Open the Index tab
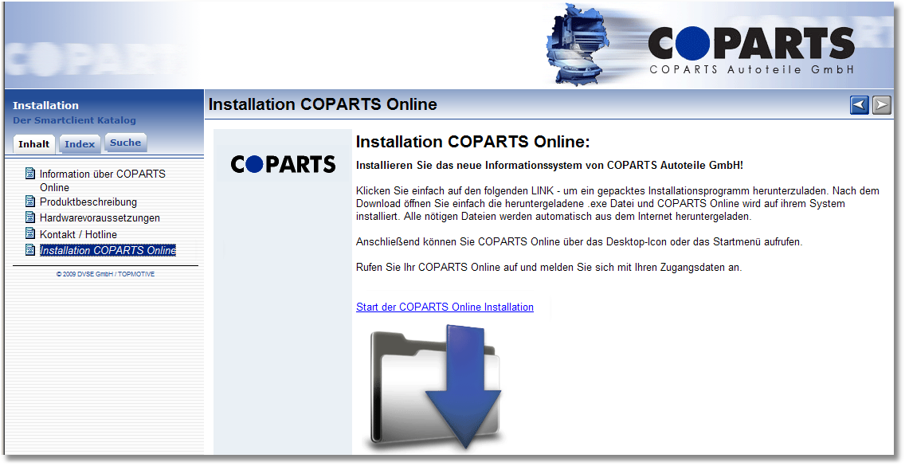The height and width of the screenshot is (466, 905). [80, 144]
